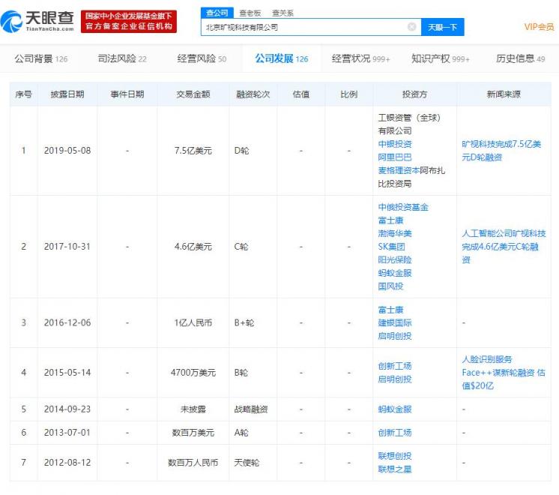Open the 知识产权 999+ tab

click(x=441, y=58)
